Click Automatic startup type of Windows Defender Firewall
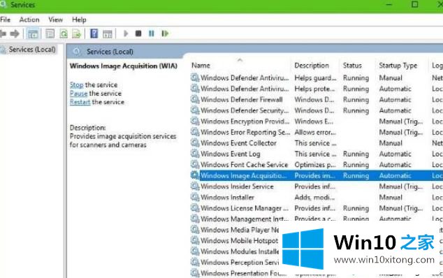This screenshot has height=278, width=443. (x=395, y=99)
